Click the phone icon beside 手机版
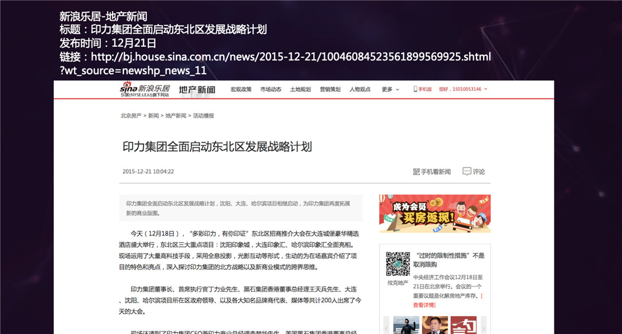 coord(415,89)
